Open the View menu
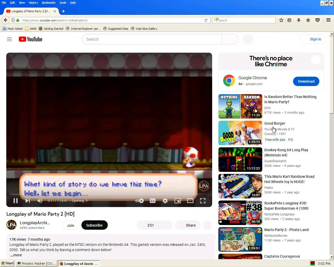The width and height of the screenshot is (334, 267). [x=22, y=3]
